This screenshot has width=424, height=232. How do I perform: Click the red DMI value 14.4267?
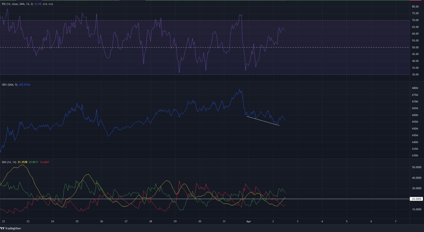click(x=44, y=162)
